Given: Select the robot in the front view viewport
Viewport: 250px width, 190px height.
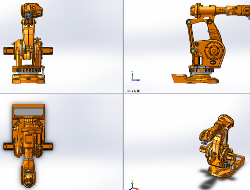Looking at the screenshot, I should click(28, 43).
